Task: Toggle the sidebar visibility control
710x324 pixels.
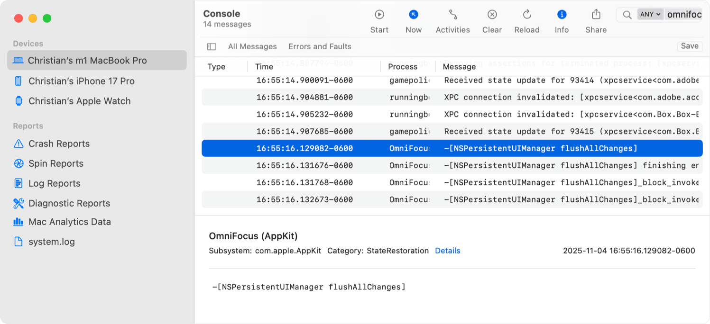Action: [211, 46]
